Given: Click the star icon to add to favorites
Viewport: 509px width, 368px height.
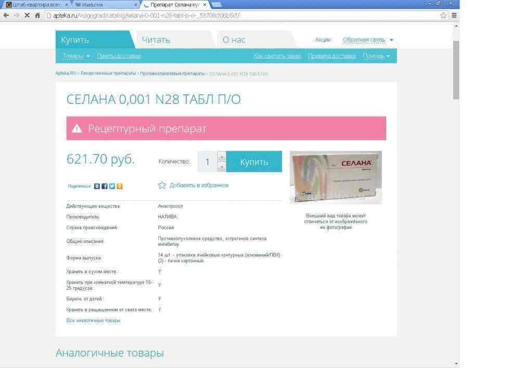Looking at the screenshot, I should click(162, 185).
